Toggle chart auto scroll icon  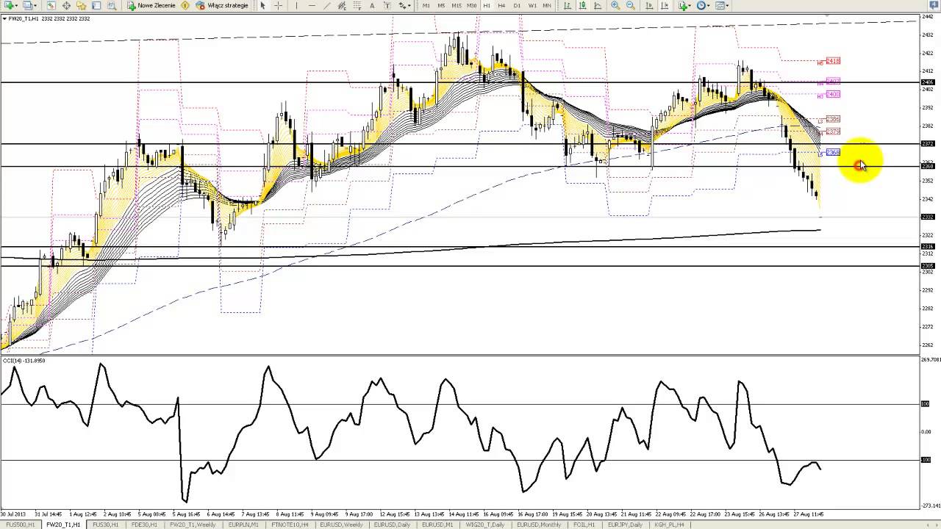click(649, 5)
